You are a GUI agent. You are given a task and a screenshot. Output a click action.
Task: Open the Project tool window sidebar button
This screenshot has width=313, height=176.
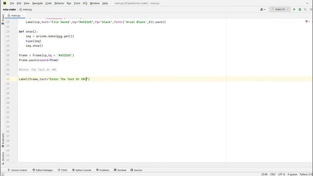3,19
